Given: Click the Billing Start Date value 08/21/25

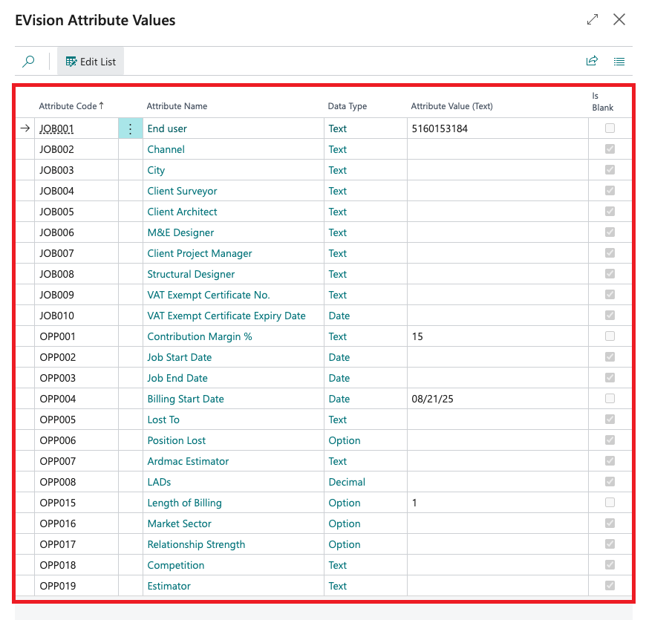Looking at the screenshot, I should point(432,399).
